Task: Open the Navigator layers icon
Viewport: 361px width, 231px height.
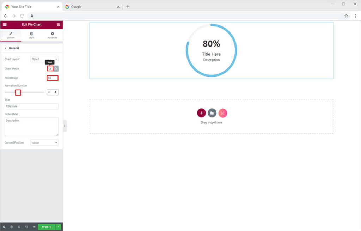Action: coord(11,227)
